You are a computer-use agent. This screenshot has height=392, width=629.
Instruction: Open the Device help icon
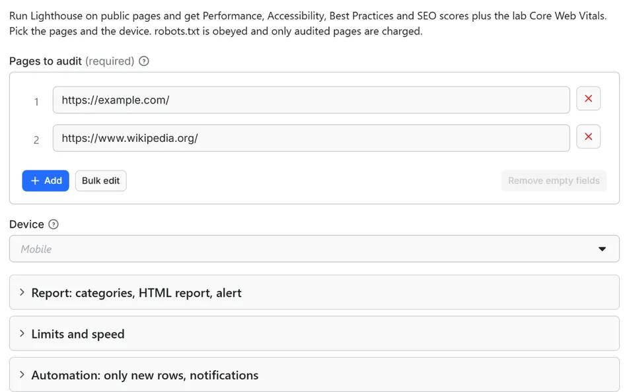[54, 224]
